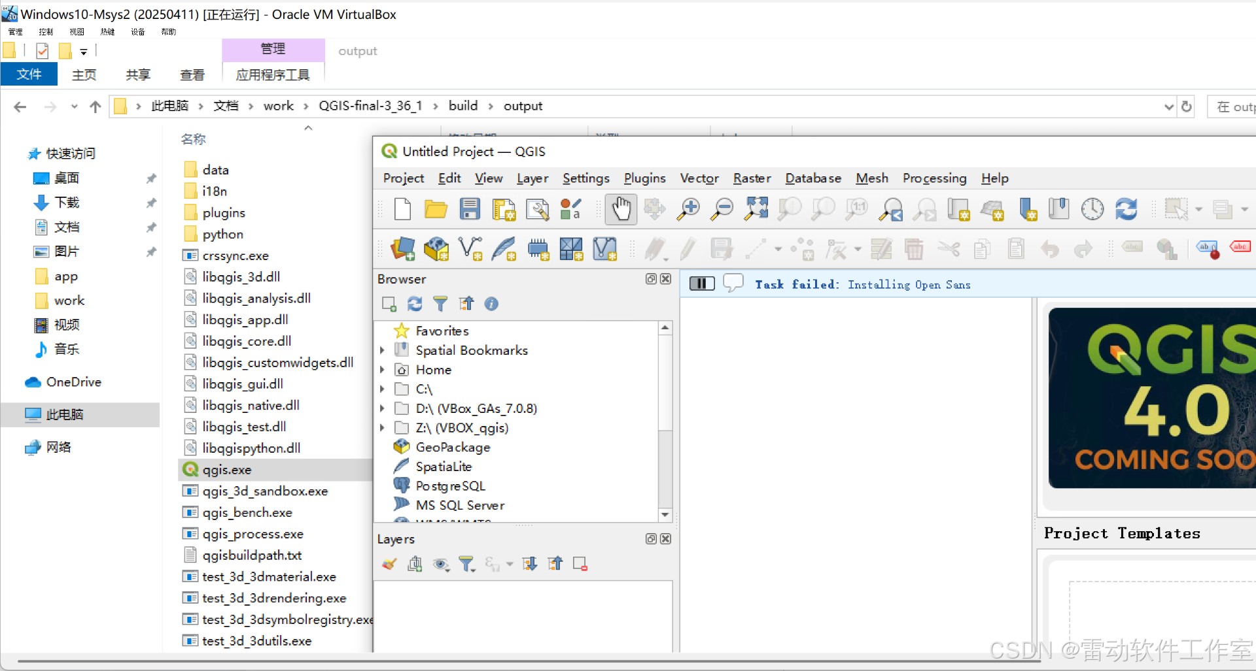Expand the D:\ (VBox_GAs_7.0.8) node
Viewport: 1256px width, 671px height.
[382, 408]
